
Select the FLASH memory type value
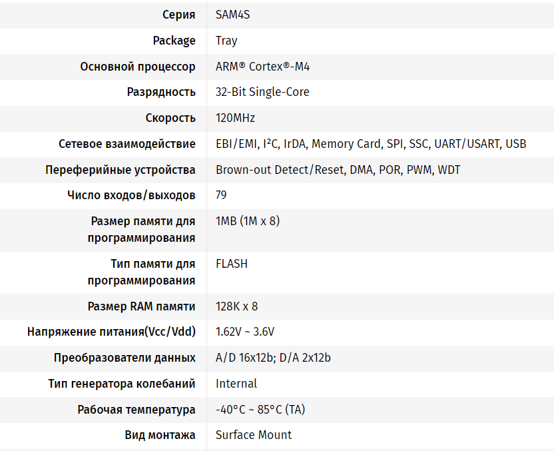232,264
